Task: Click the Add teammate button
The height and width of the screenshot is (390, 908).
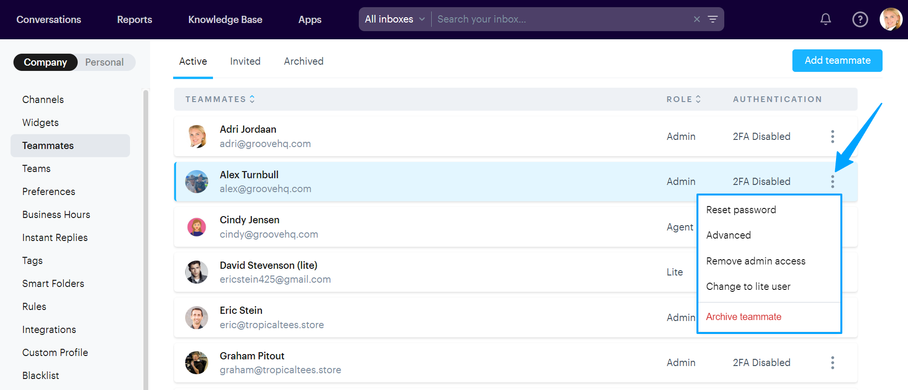Action: (837, 60)
